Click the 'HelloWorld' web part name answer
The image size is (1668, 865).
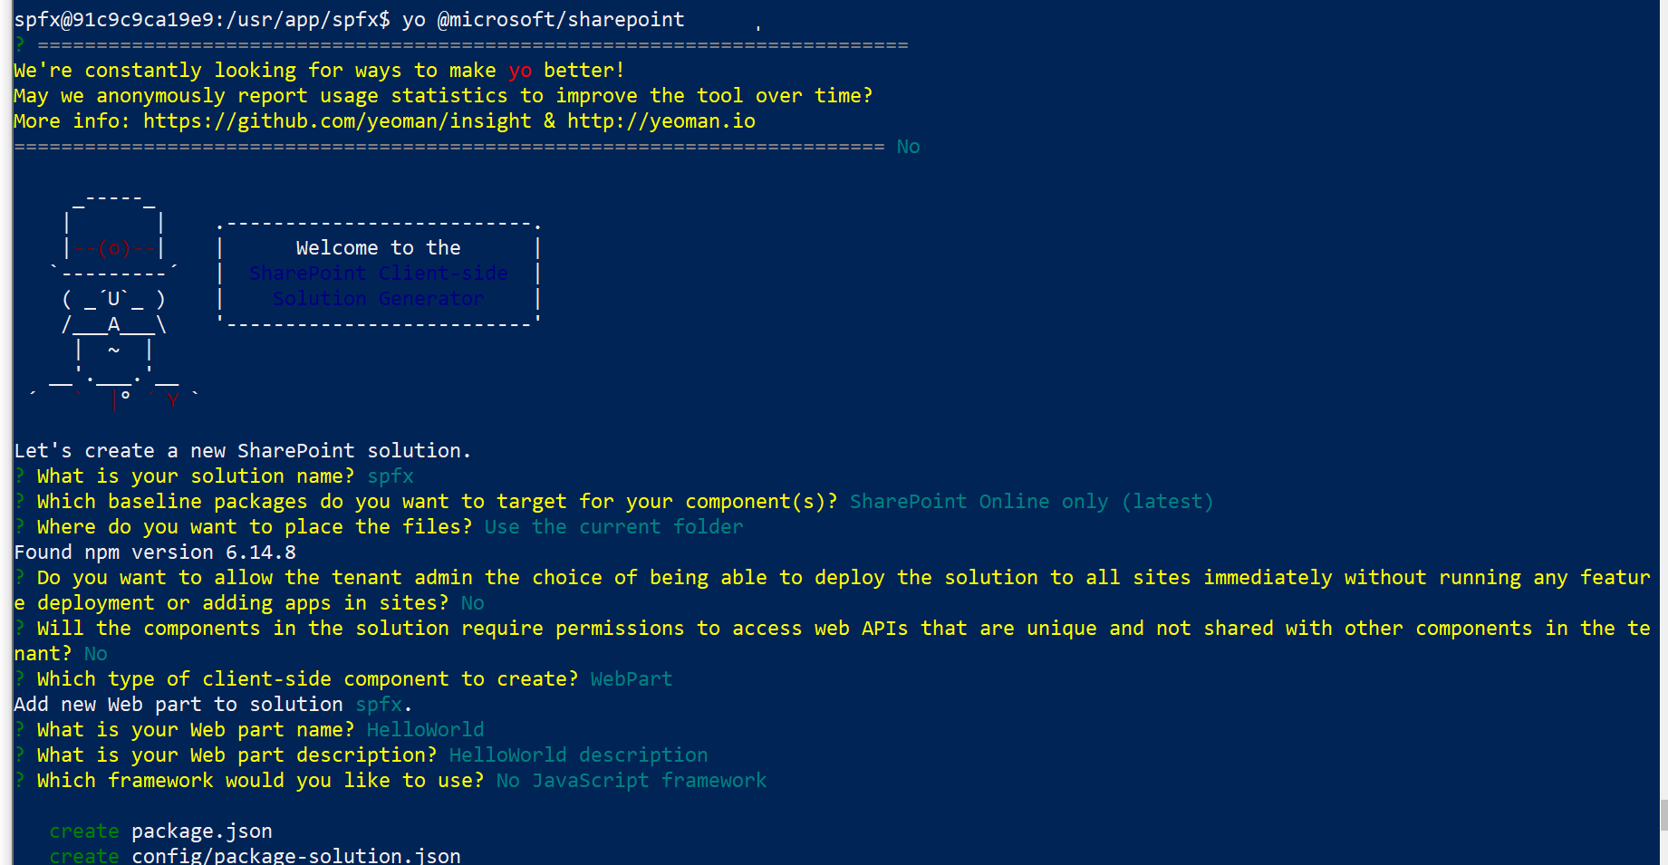tap(425, 730)
